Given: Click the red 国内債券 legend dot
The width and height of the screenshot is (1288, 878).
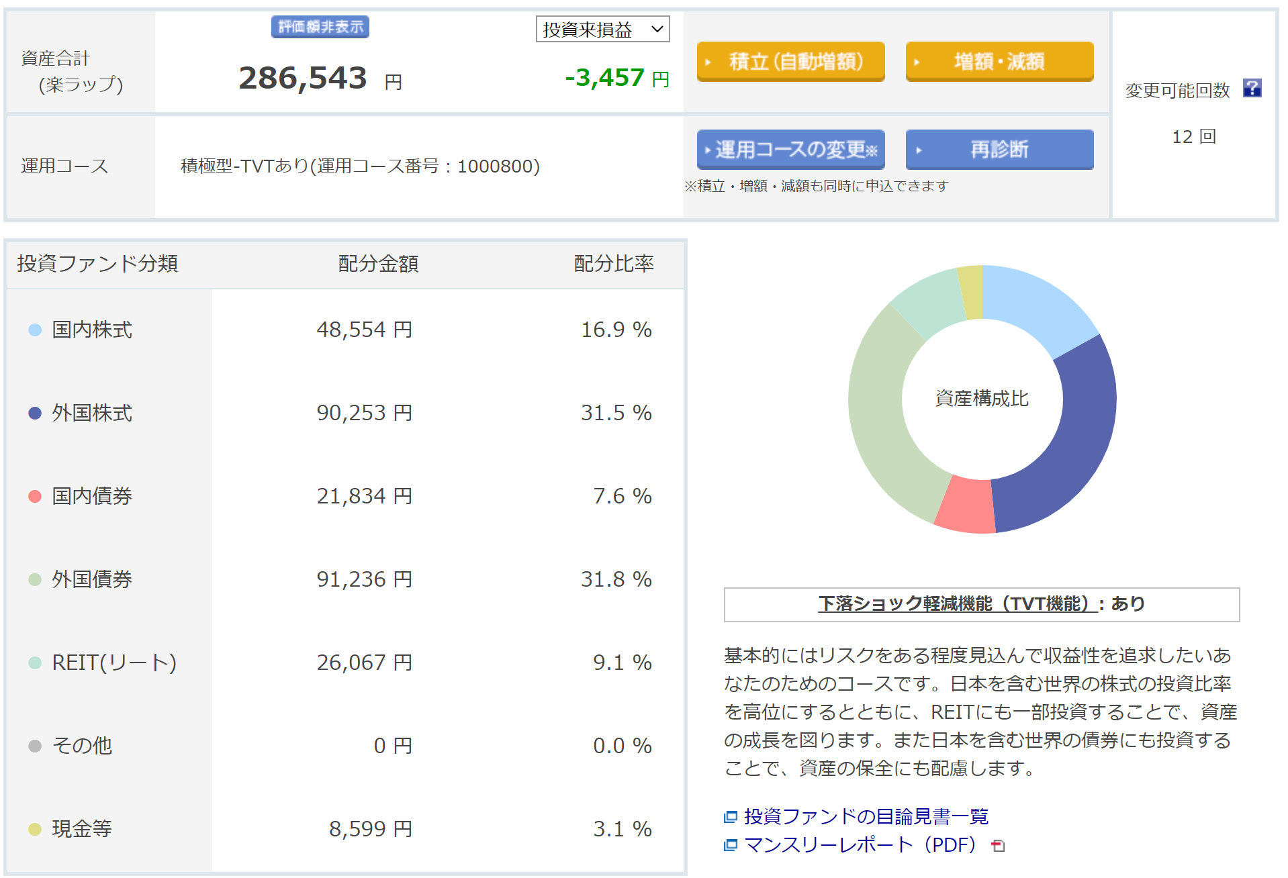Looking at the screenshot, I should (35, 496).
